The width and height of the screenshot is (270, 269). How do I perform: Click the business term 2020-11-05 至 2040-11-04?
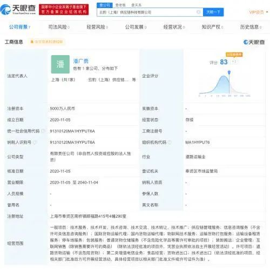tap(74, 183)
